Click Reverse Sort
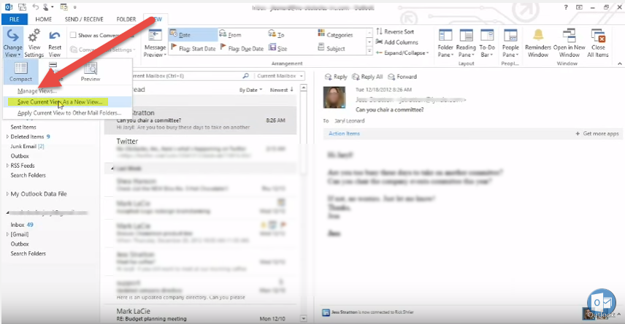Viewport: 625px width, 324px height. point(395,31)
